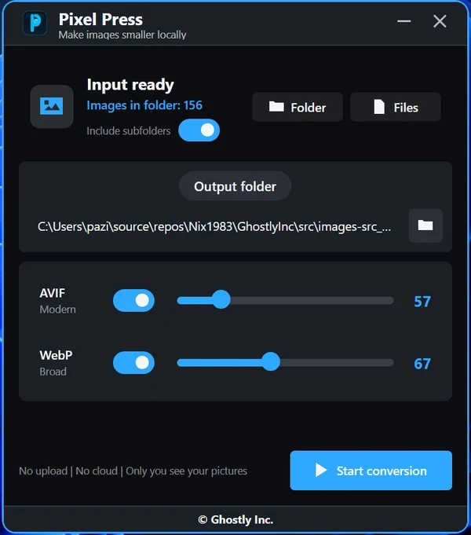The width and height of the screenshot is (471, 535).
Task: Browse for output folder with folder icon button
Action: pos(425,225)
